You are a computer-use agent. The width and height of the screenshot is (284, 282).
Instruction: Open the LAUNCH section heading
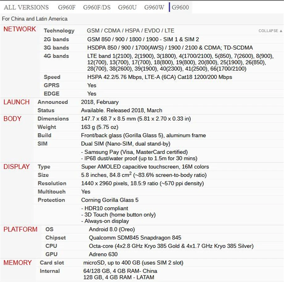pyautogui.click(x=16, y=102)
